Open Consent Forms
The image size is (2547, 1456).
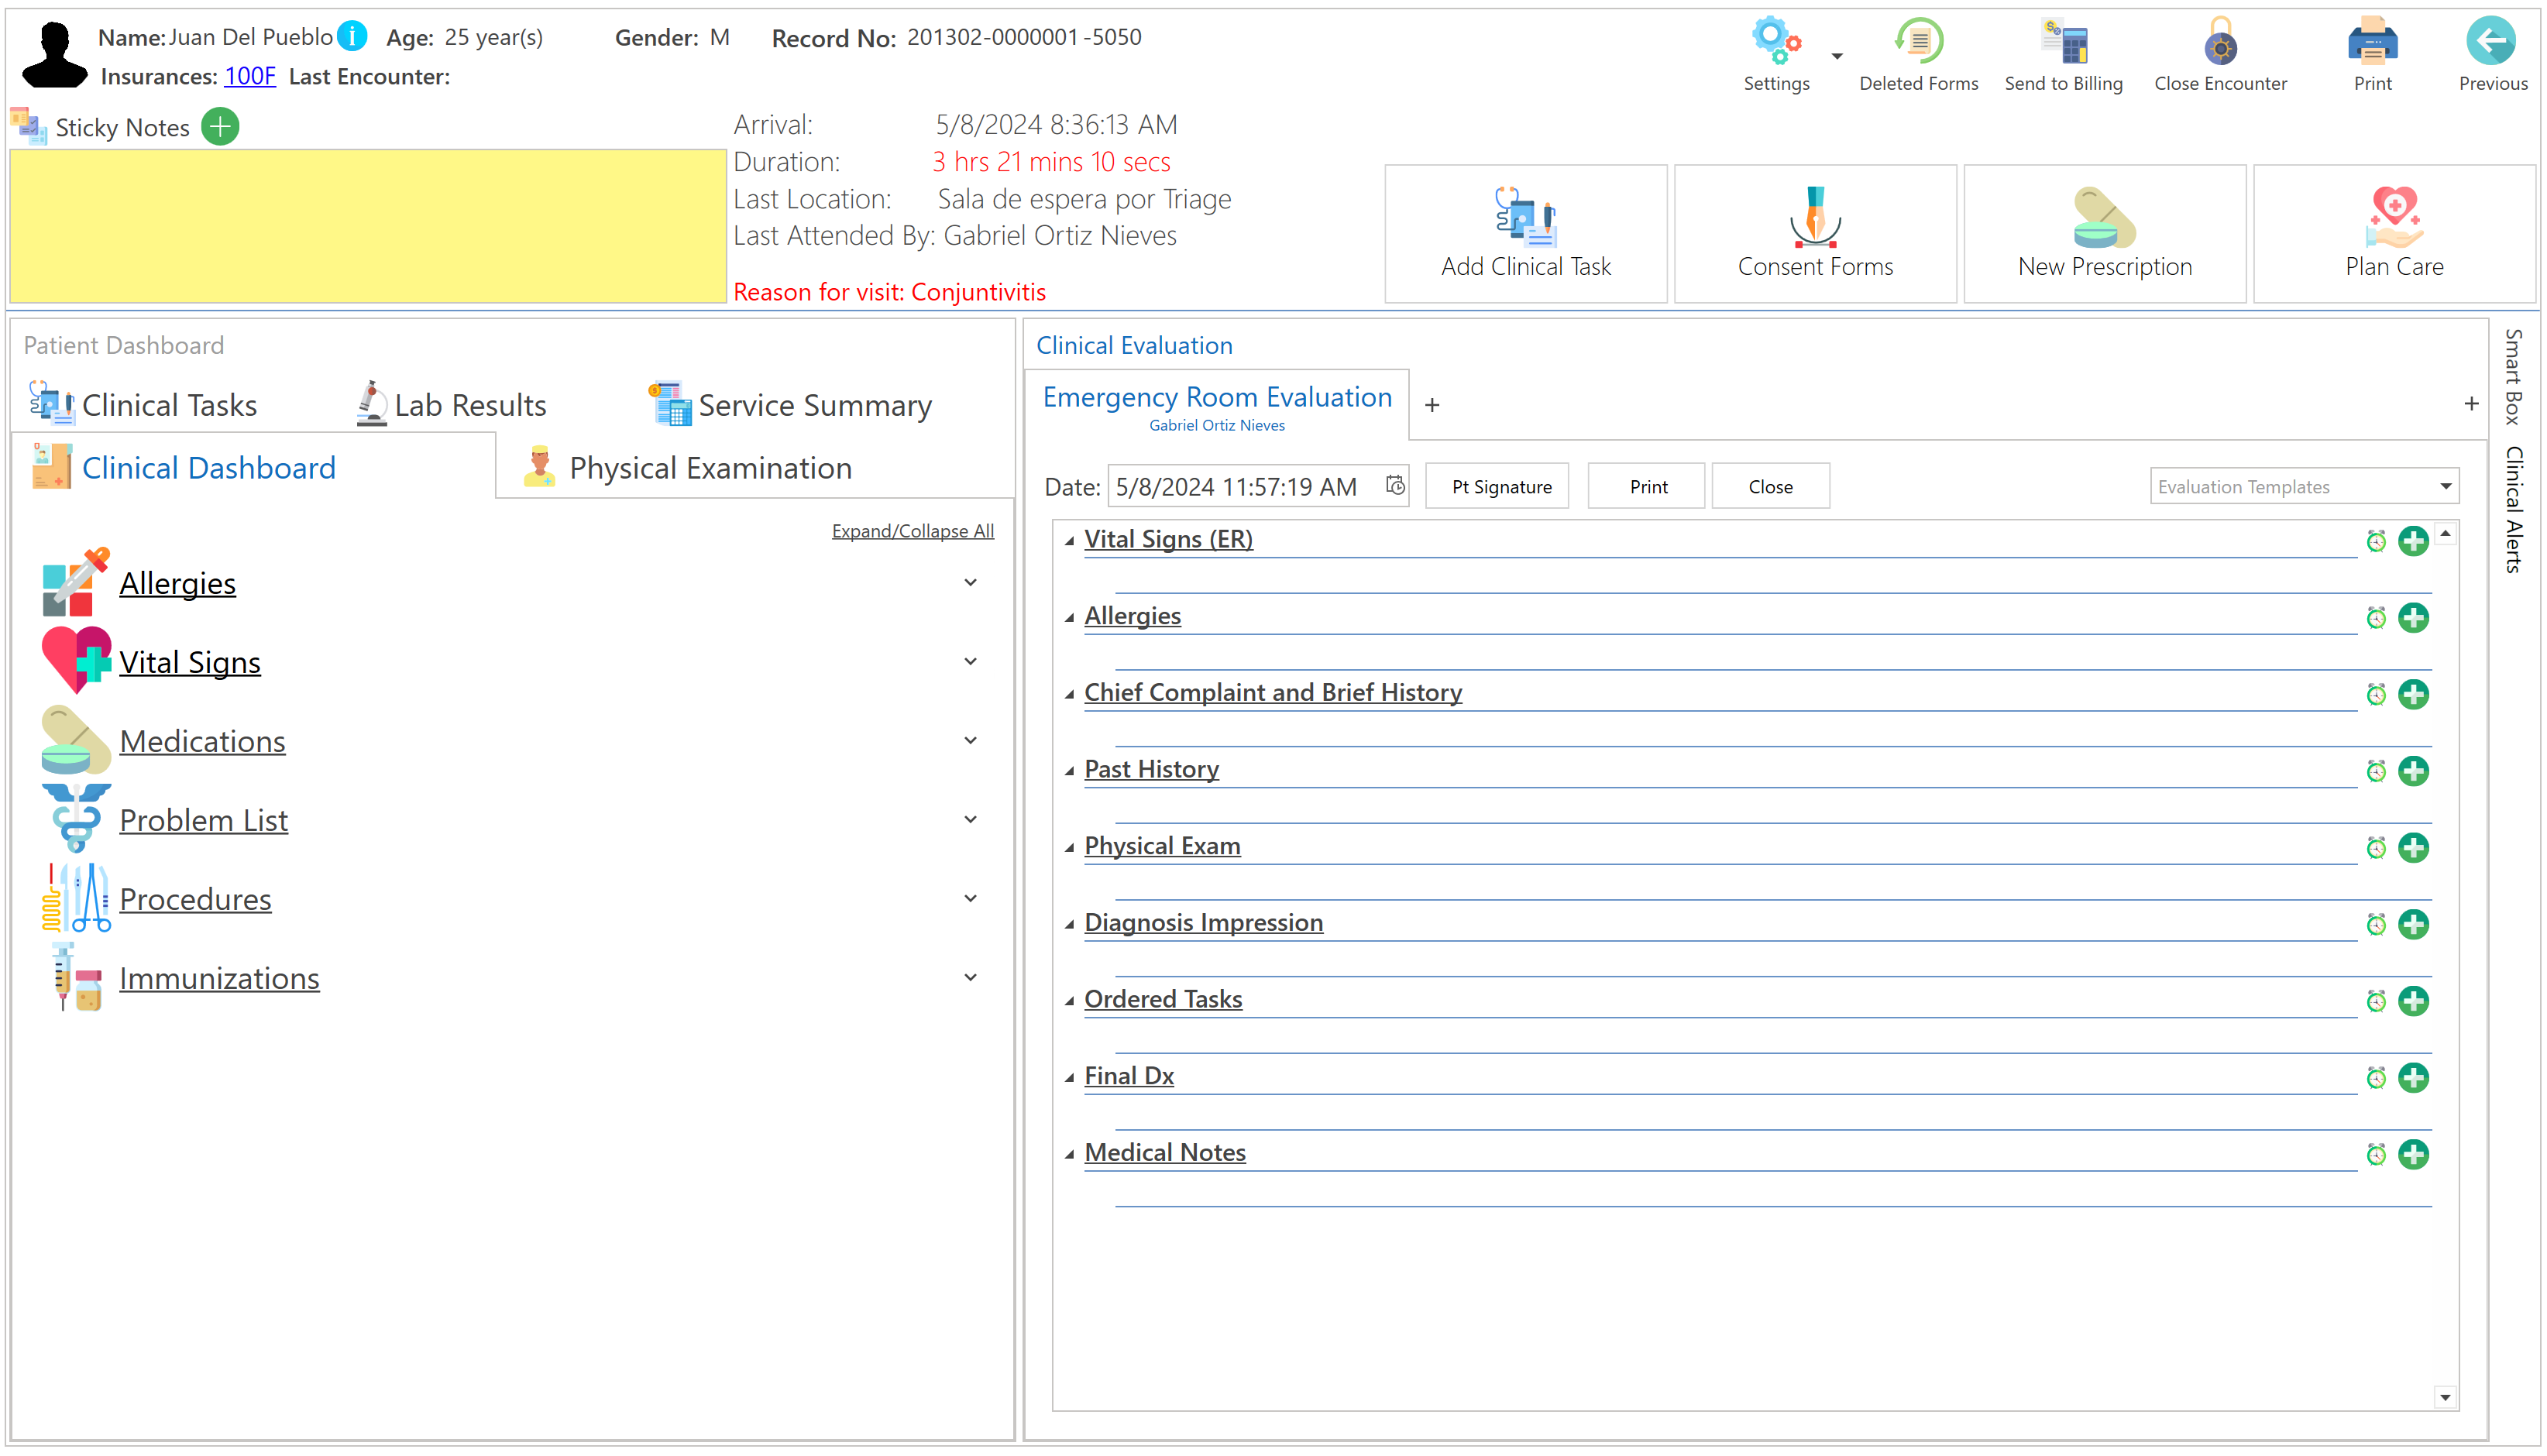pyautogui.click(x=1814, y=233)
